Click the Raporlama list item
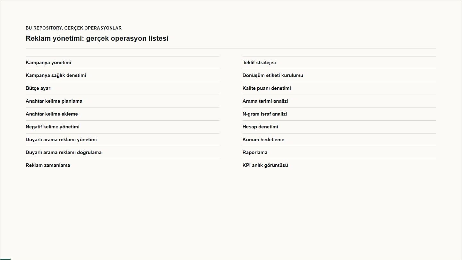This screenshot has height=260, width=462. pos(339,152)
